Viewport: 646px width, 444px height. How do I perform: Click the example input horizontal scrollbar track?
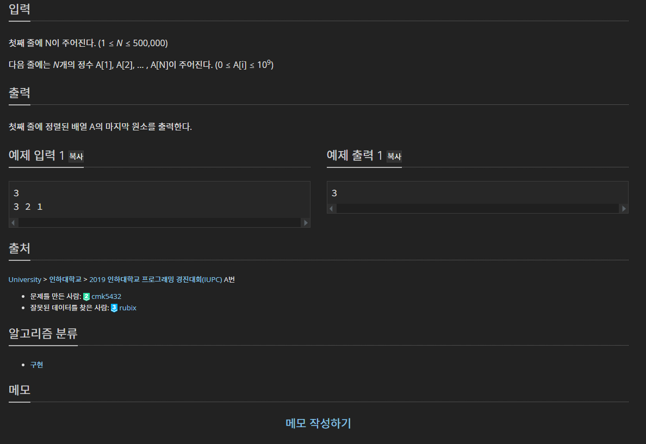point(160,223)
